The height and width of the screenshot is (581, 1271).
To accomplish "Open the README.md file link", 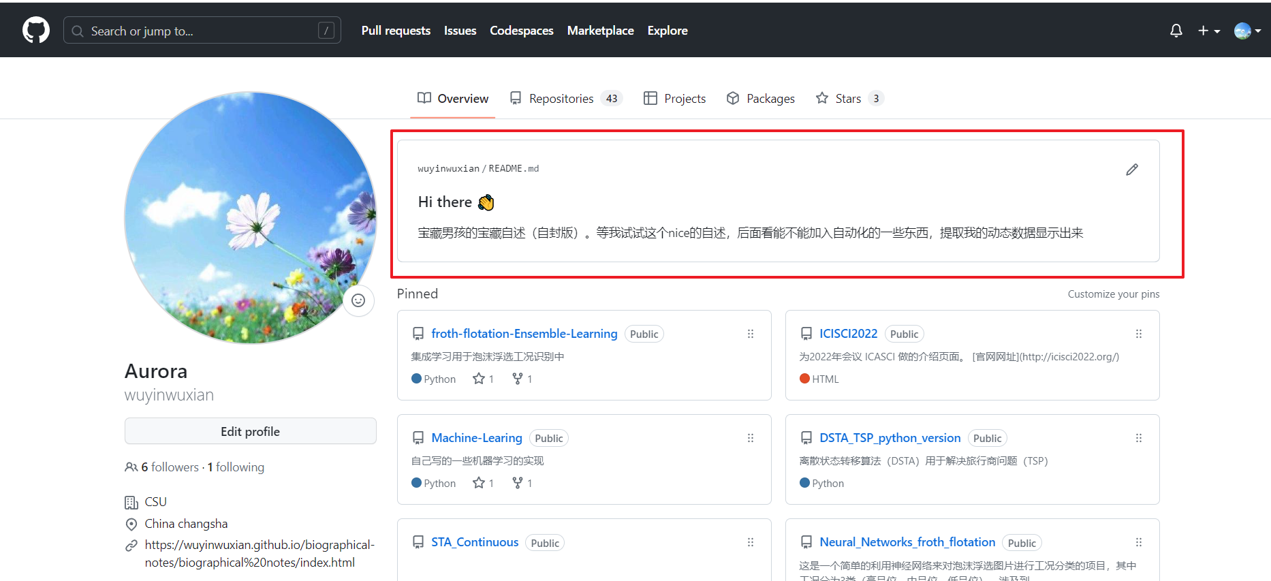I will (x=514, y=169).
